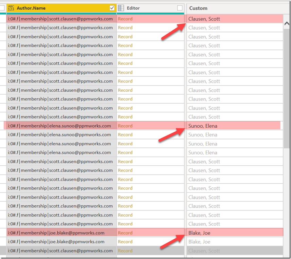Open the Record link in the unhighlighted joe.blake row
Screen dimensions: 291x259
[125, 242]
